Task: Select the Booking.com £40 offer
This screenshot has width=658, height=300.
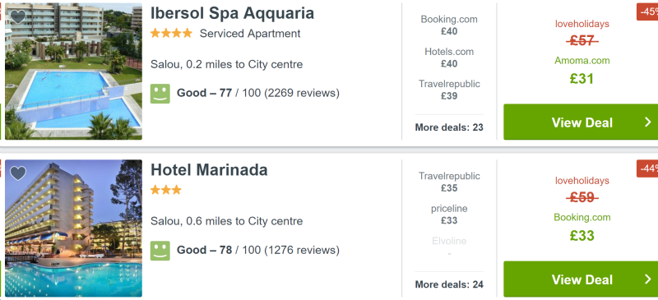Action: [x=449, y=25]
